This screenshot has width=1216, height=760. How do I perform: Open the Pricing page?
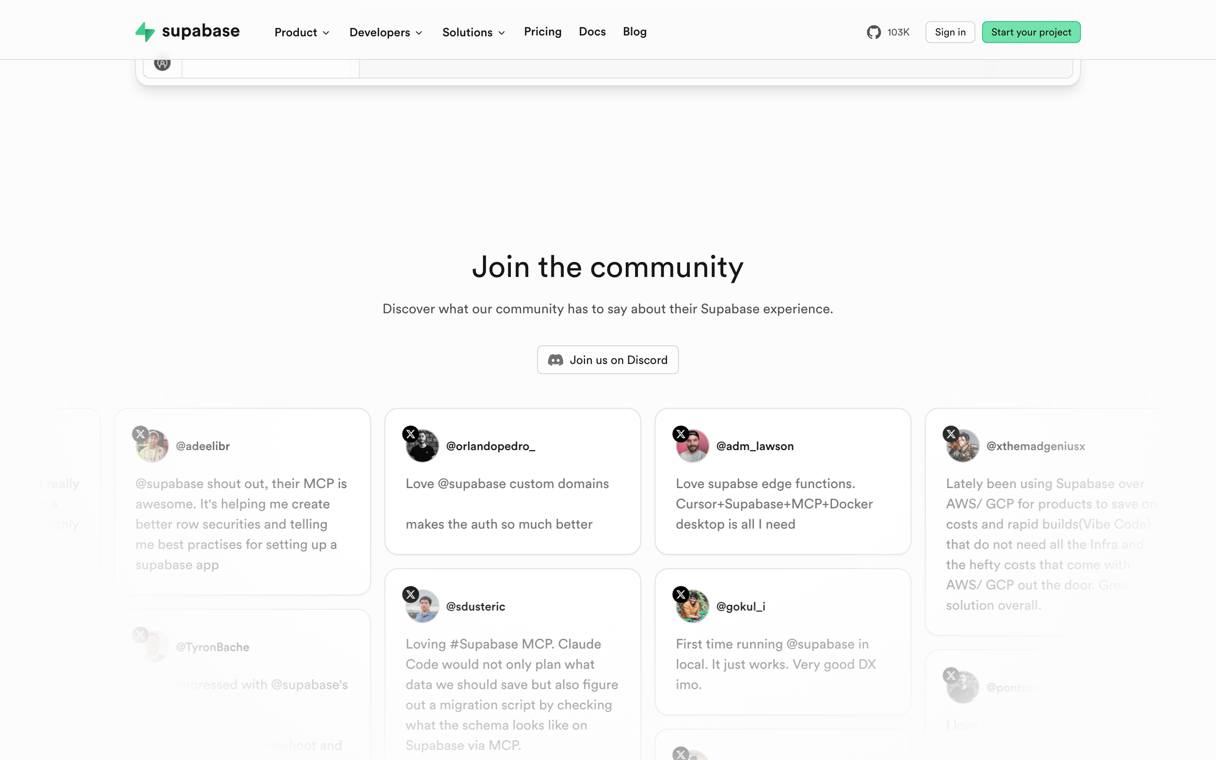click(x=543, y=32)
